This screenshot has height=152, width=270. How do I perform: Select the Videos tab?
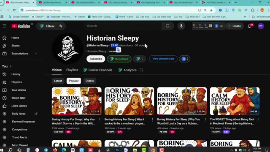click(x=57, y=70)
